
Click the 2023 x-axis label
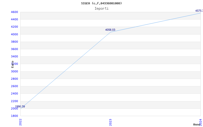tap(110, 122)
